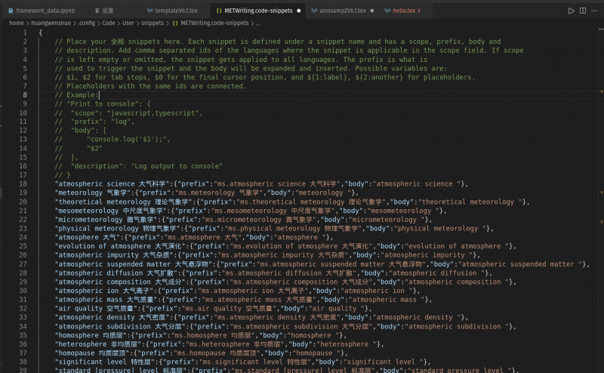Click the 'snippets' breadcrumb folder
The width and height of the screenshot is (604, 373).
pos(153,23)
